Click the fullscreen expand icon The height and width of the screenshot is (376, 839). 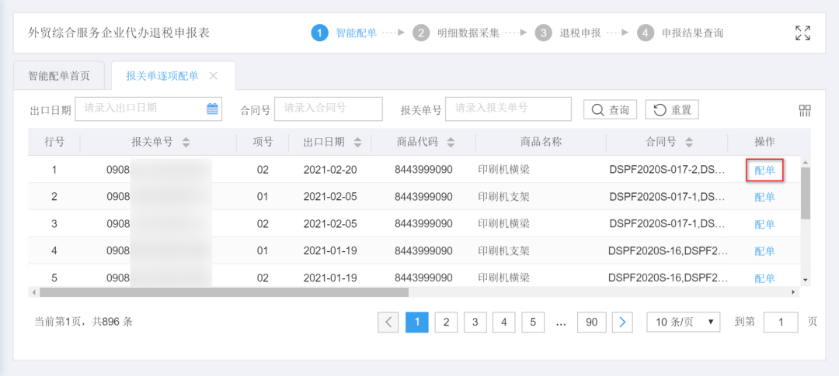click(x=803, y=33)
